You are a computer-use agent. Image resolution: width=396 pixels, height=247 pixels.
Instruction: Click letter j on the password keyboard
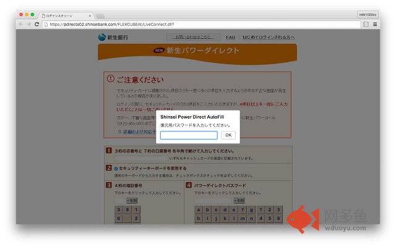click(x=216, y=219)
